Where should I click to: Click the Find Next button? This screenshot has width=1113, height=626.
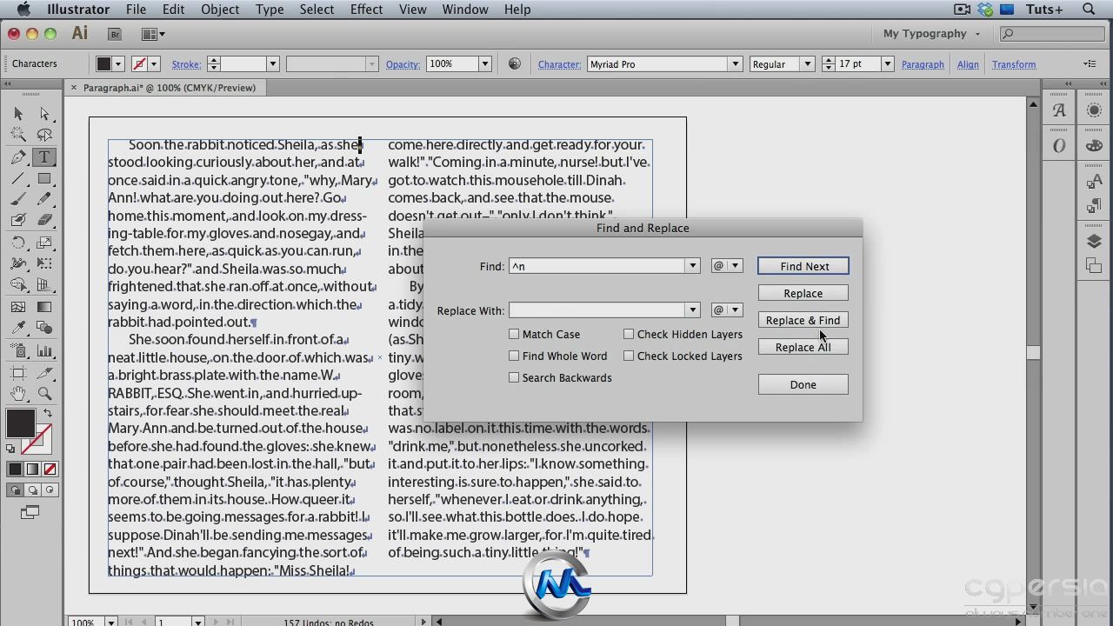pyautogui.click(x=803, y=266)
